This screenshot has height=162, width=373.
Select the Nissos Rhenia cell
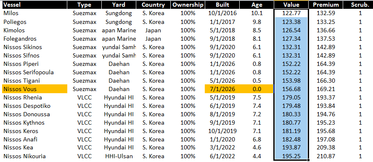pos(35,97)
